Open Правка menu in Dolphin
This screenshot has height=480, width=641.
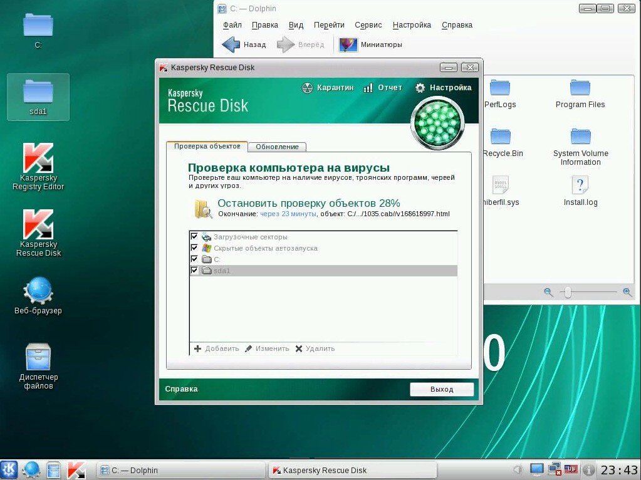coord(265,25)
